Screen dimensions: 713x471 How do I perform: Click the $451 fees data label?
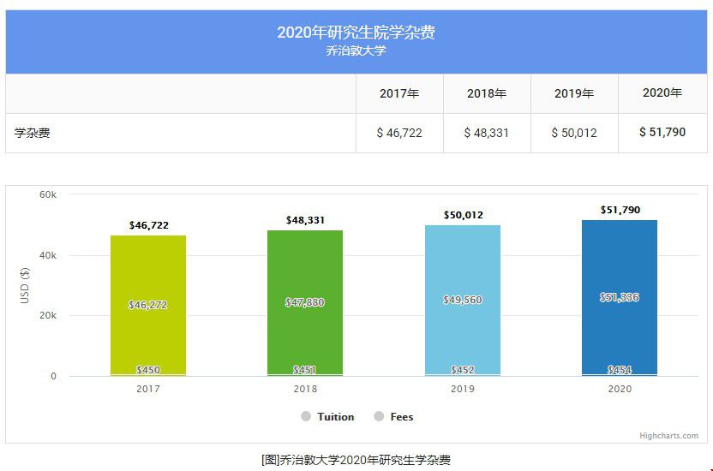[x=305, y=370]
